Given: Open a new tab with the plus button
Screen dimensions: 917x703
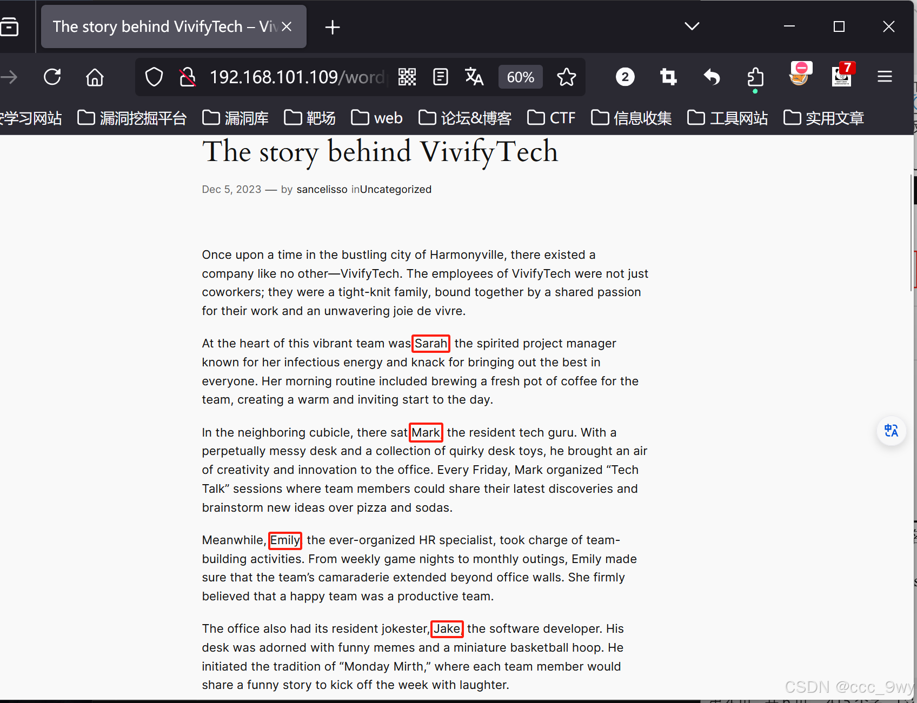Looking at the screenshot, I should [x=332, y=26].
